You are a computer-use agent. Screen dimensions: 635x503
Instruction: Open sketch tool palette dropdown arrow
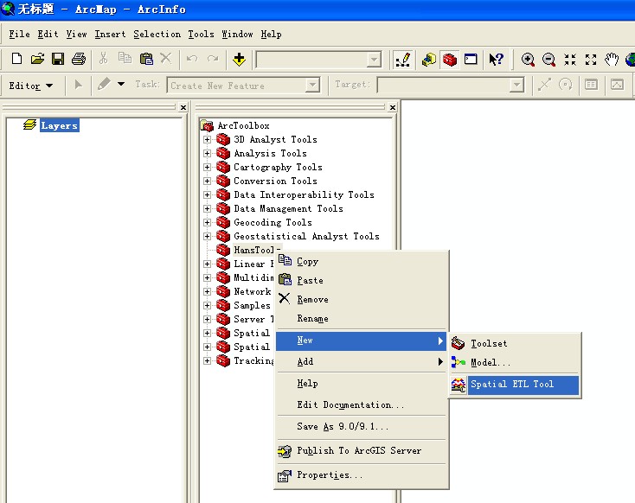(120, 84)
